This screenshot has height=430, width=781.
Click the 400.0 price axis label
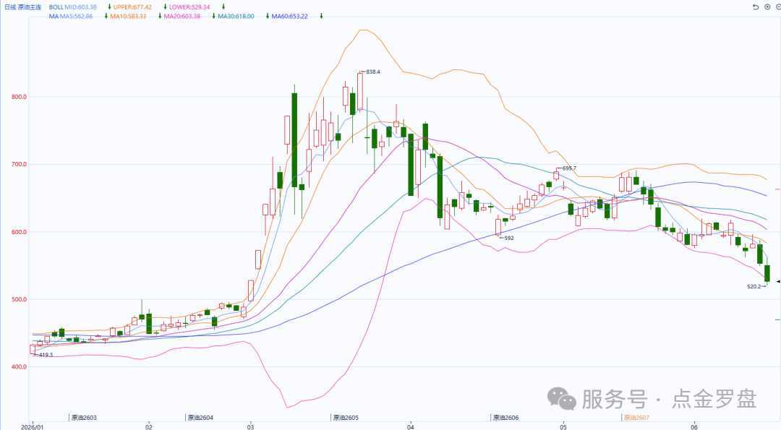click(x=19, y=367)
